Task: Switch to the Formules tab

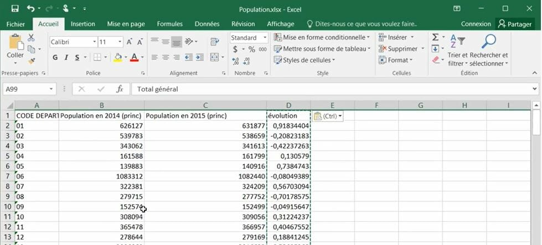Action: (170, 24)
